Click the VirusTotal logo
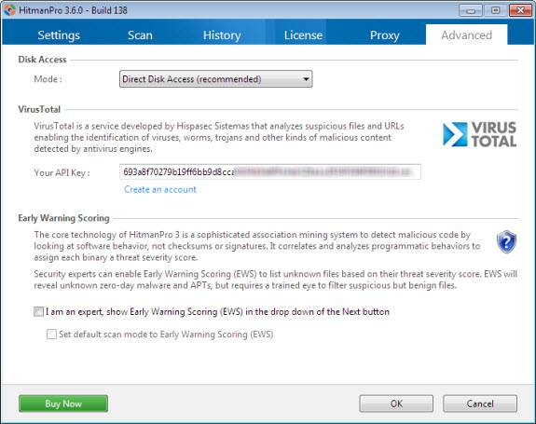 pos(479,134)
